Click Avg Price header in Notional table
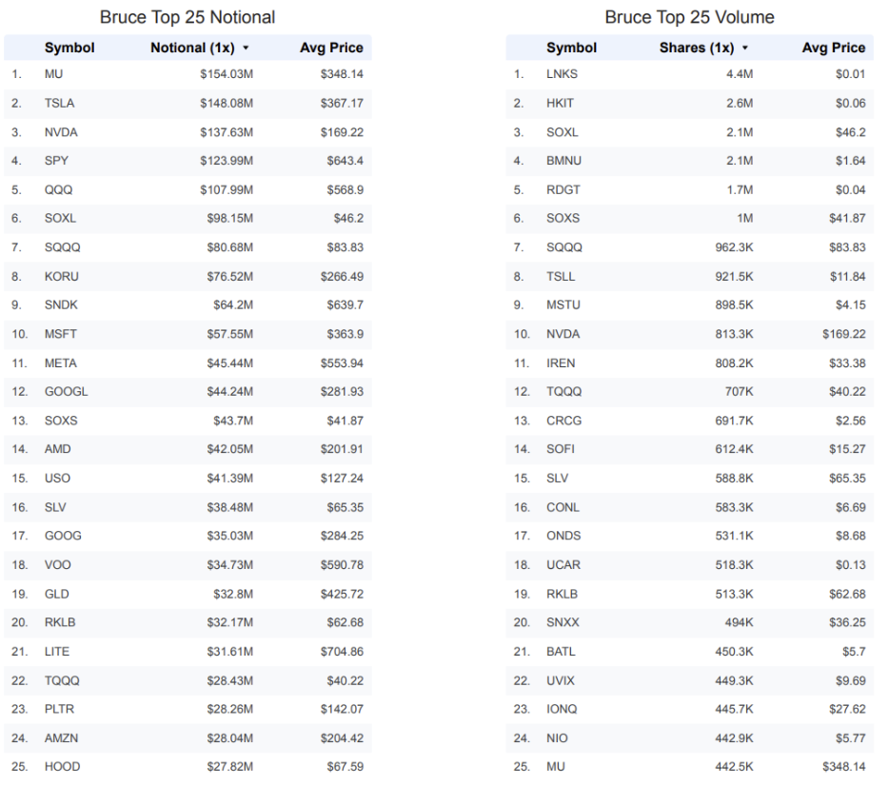 pos(331,48)
